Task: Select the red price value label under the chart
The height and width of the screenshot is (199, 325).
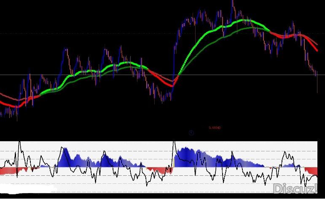Action: 215,128
